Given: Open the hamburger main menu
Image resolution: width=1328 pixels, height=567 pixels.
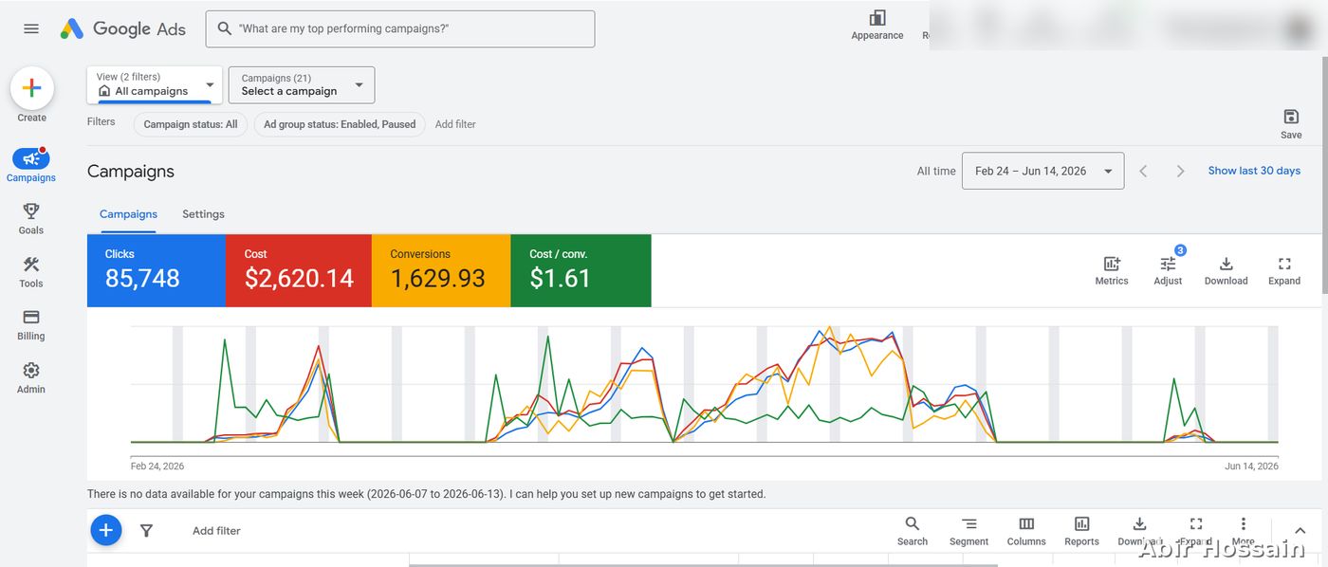Looking at the screenshot, I should click(31, 28).
